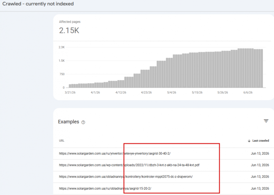
Task: Click the Examples help question-mark icon
Action: pyautogui.click(x=83, y=122)
